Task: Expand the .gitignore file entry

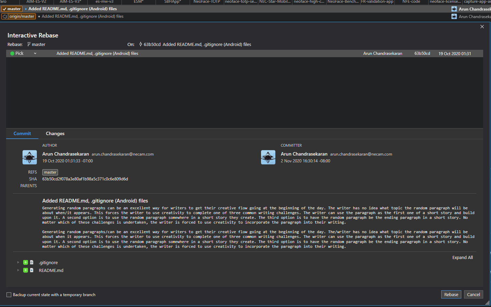Action: (18, 262)
